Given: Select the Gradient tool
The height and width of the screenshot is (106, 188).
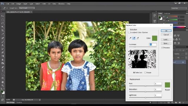Looking at the screenshot, I should [3, 56].
